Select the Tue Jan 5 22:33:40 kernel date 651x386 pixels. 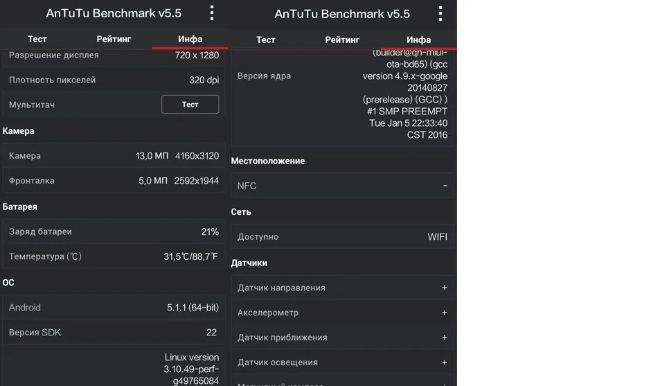[408, 123]
